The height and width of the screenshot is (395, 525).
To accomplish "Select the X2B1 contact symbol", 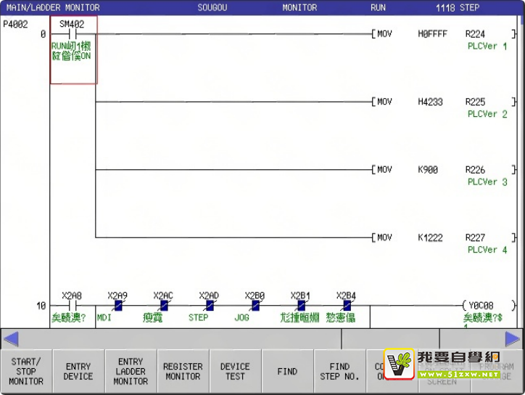I will tap(300, 306).
